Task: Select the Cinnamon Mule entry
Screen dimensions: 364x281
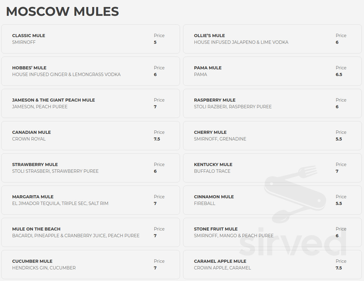Action: pos(272,200)
